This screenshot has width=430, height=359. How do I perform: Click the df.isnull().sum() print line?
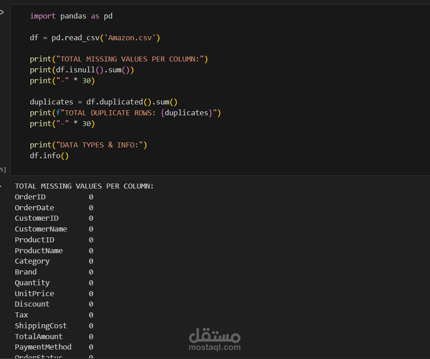(x=82, y=70)
